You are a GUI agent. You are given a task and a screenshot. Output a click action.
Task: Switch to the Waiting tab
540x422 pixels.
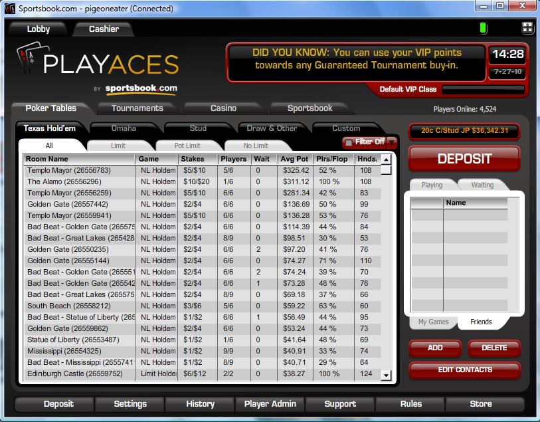coord(482,185)
